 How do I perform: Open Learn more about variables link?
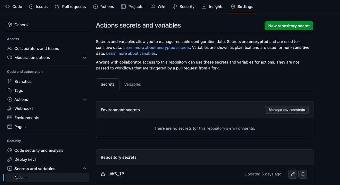(131, 53)
